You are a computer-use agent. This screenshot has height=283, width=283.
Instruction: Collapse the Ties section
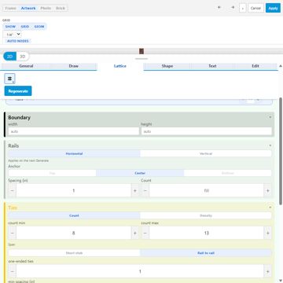270,208
